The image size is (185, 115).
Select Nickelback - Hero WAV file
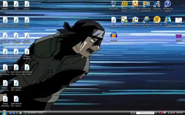pyautogui.click(x=16, y=54)
